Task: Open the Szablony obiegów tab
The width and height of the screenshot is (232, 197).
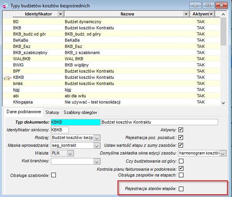Action: pyautogui.click(x=80, y=112)
